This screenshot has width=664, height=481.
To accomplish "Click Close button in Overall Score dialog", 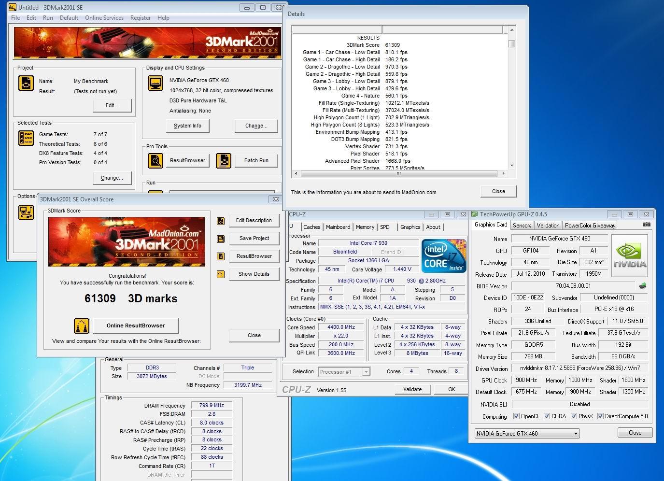I will point(254,336).
